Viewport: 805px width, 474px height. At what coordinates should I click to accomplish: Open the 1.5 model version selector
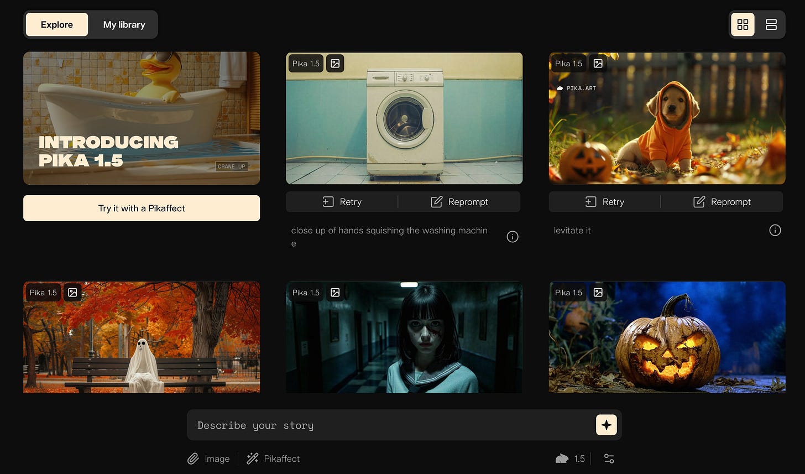[x=570, y=459]
